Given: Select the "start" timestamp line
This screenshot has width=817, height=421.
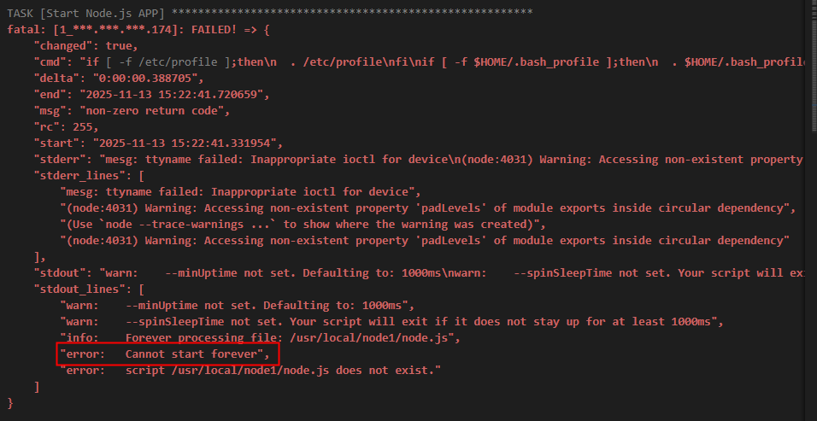Looking at the screenshot, I should coord(158,143).
